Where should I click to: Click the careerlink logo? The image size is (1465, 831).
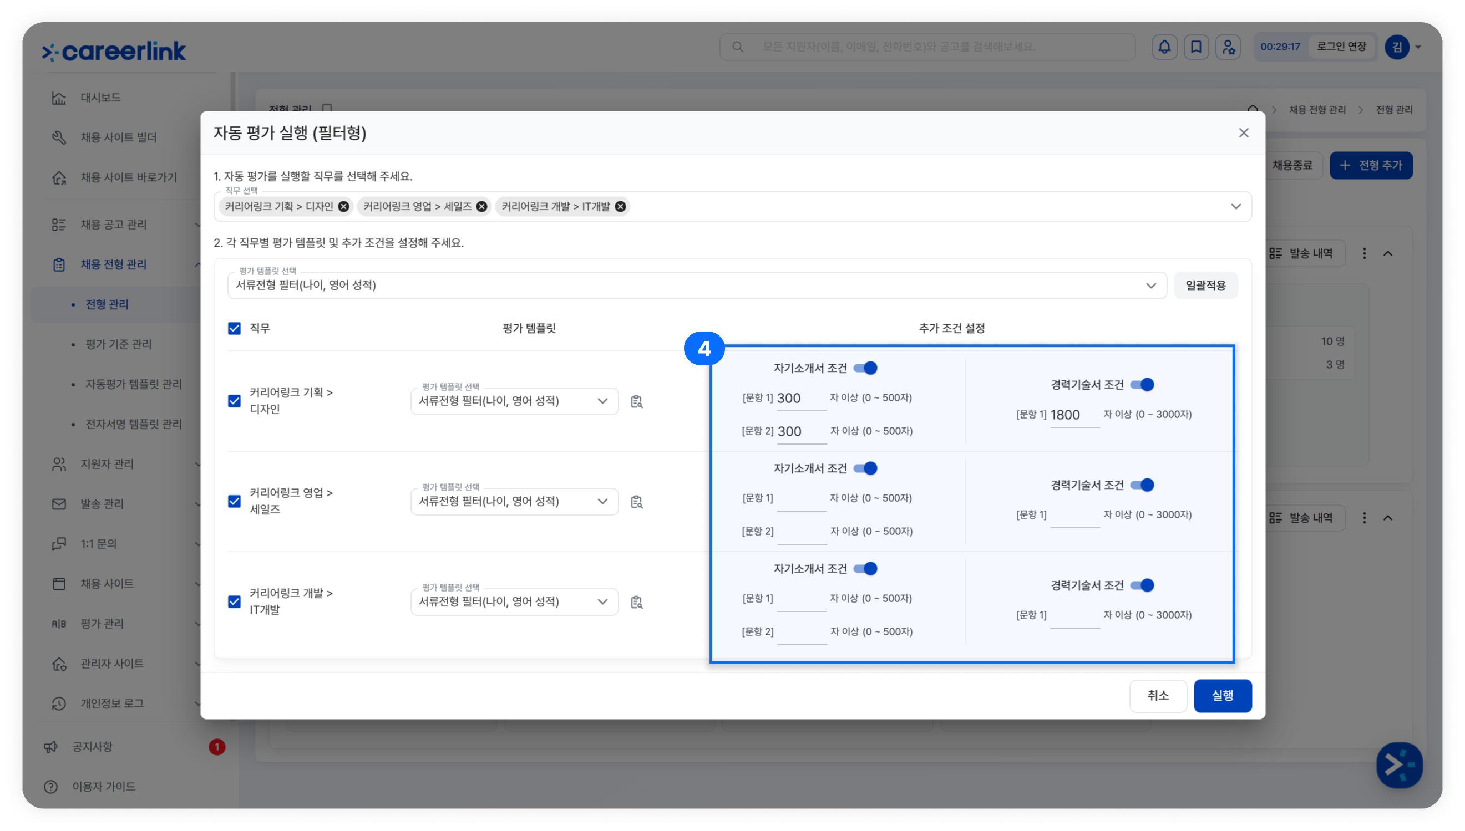(x=114, y=52)
